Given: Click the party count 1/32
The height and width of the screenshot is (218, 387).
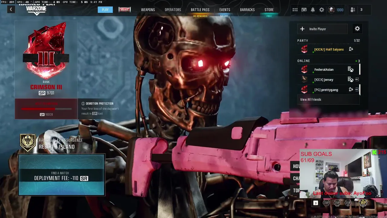Looking at the screenshot, I should [x=357, y=41].
